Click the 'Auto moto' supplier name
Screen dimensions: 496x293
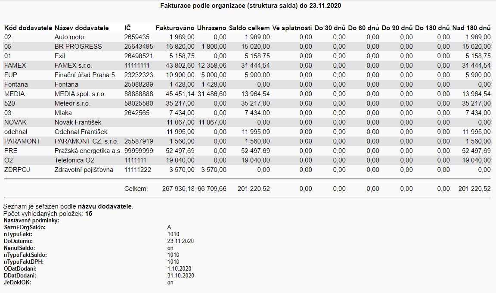[69, 37]
